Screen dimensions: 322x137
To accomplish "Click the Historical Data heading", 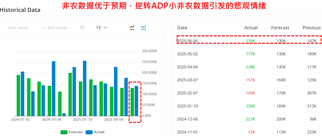I will 20,10.
